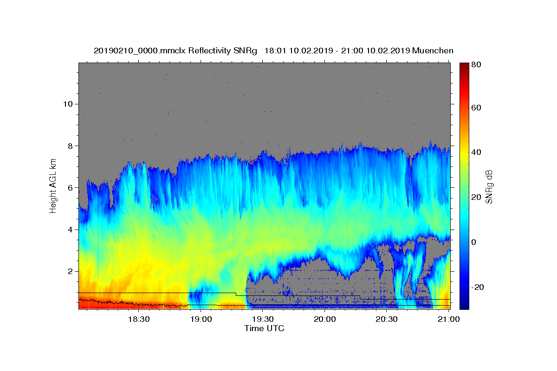Click the colorbar value 0

474,242
